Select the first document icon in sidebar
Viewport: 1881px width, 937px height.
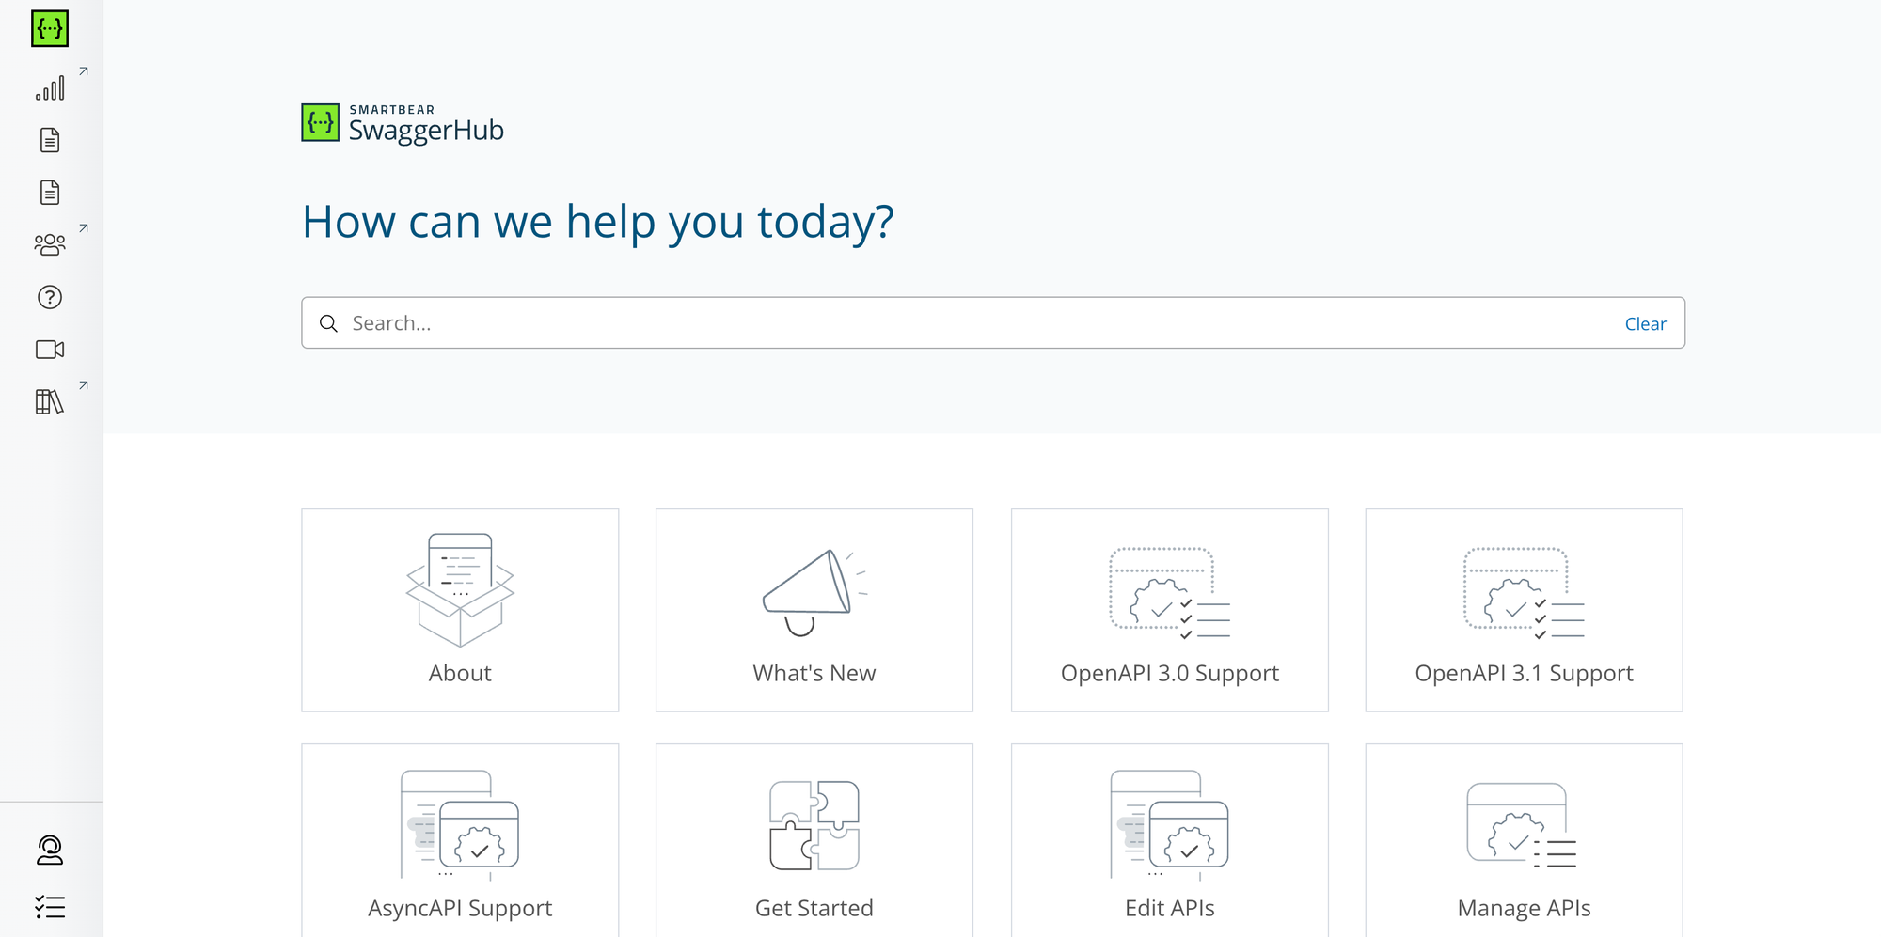50,139
